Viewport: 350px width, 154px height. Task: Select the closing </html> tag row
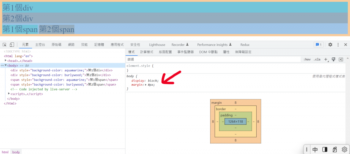pyautogui.click(x=10, y=103)
